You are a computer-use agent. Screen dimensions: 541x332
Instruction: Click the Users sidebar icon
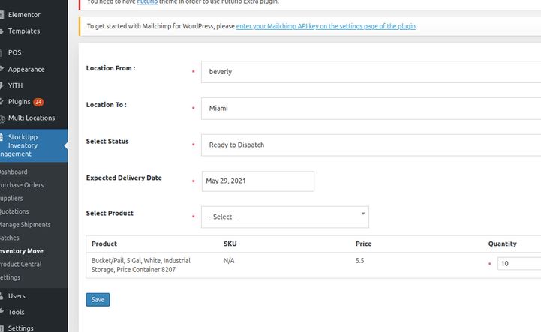click(x=2, y=296)
